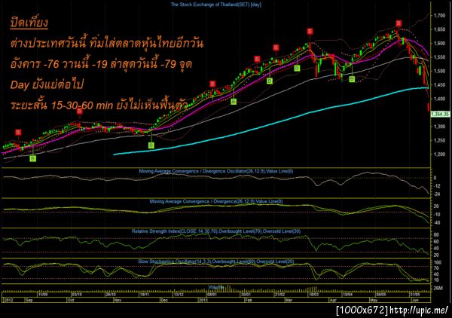The height and width of the screenshot is (318, 452).
Task: Click the 08/01 date label
Action: [212, 295]
